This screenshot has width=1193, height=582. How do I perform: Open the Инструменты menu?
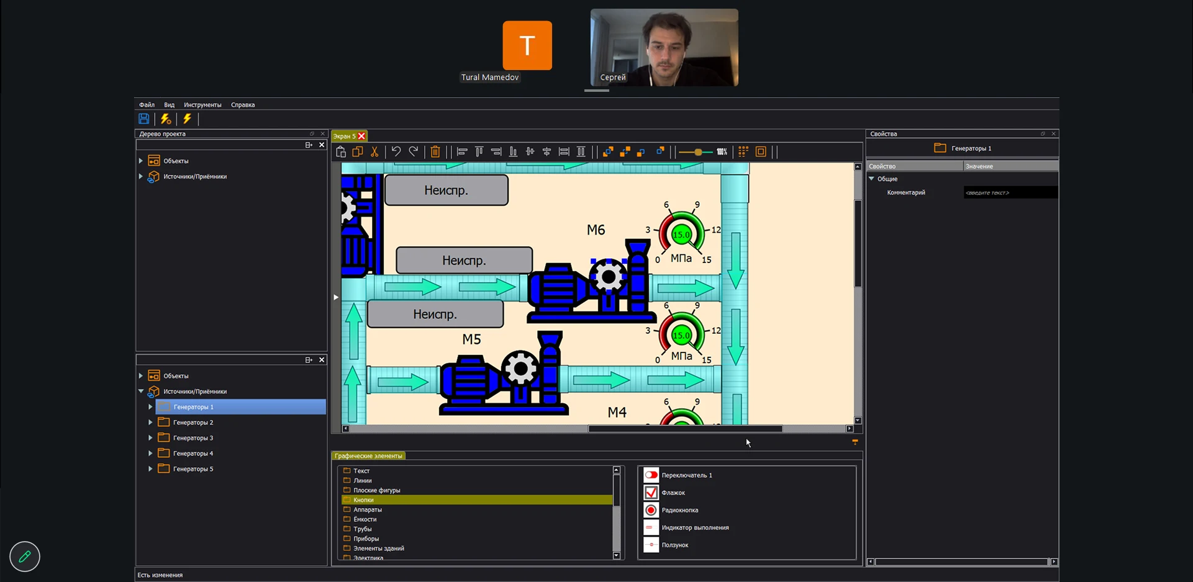click(202, 105)
